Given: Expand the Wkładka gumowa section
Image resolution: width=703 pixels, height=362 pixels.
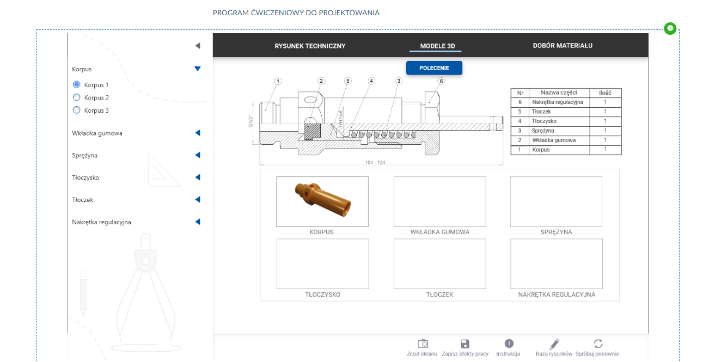Looking at the screenshot, I should pos(197,133).
